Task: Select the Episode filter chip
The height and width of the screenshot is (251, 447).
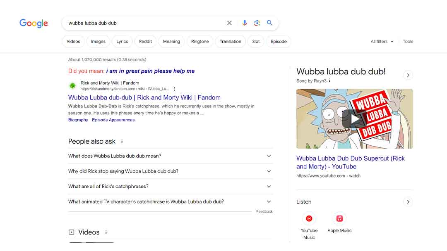Action: coord(279,42)
